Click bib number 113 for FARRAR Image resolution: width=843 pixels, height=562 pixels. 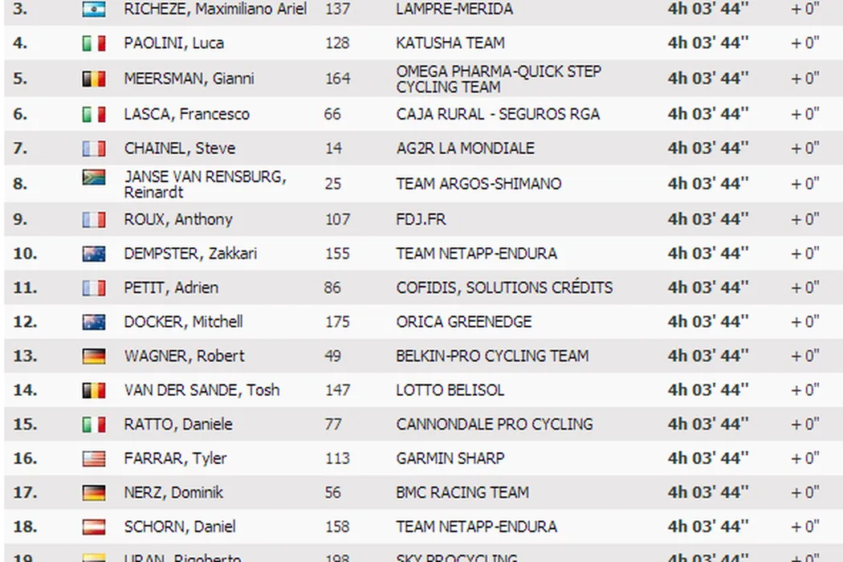[337, 458]
